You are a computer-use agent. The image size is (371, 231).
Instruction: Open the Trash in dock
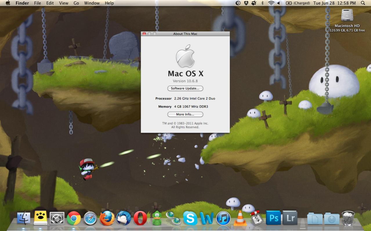pyautogui.click(x=348, y=218)
